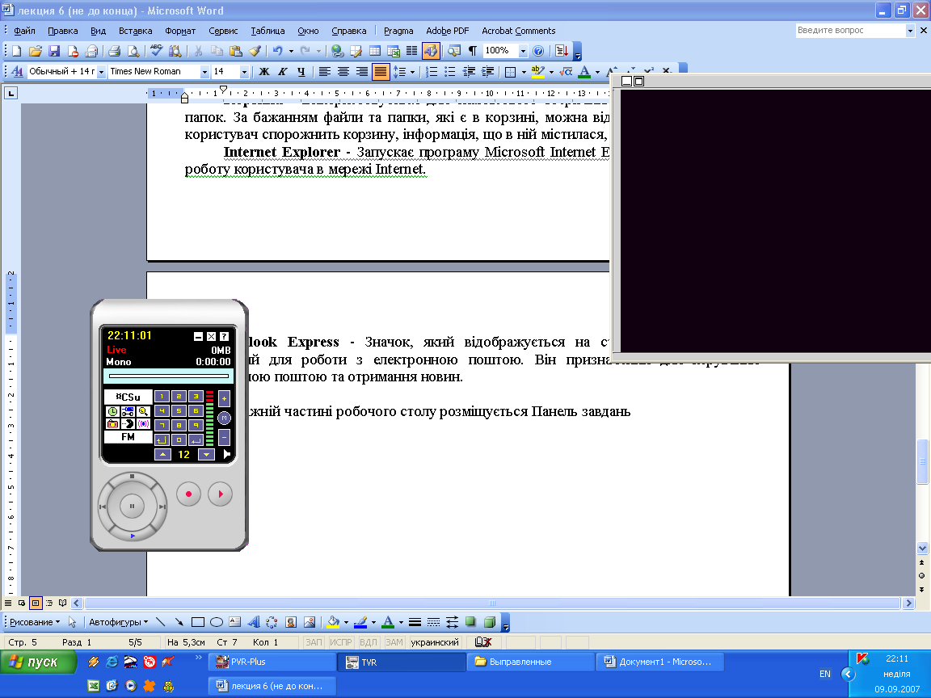
Task: Toggle numbered list button
Action: point(432,72)
